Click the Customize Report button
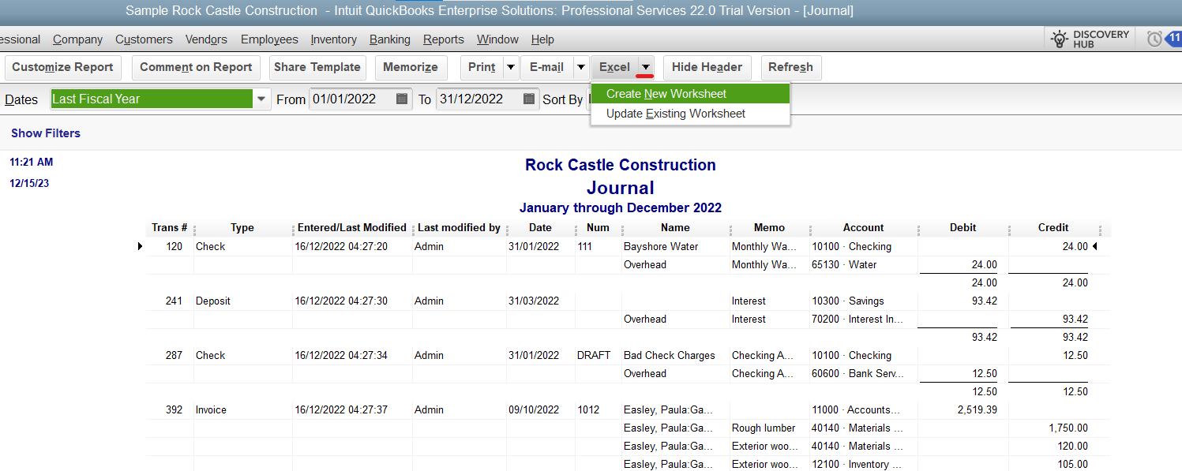The image size is (1182, 471). [63, 68]
